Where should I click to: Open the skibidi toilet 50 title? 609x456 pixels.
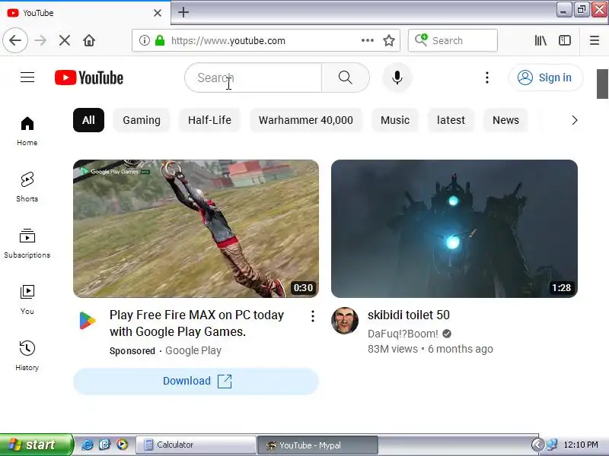point(409,315)
